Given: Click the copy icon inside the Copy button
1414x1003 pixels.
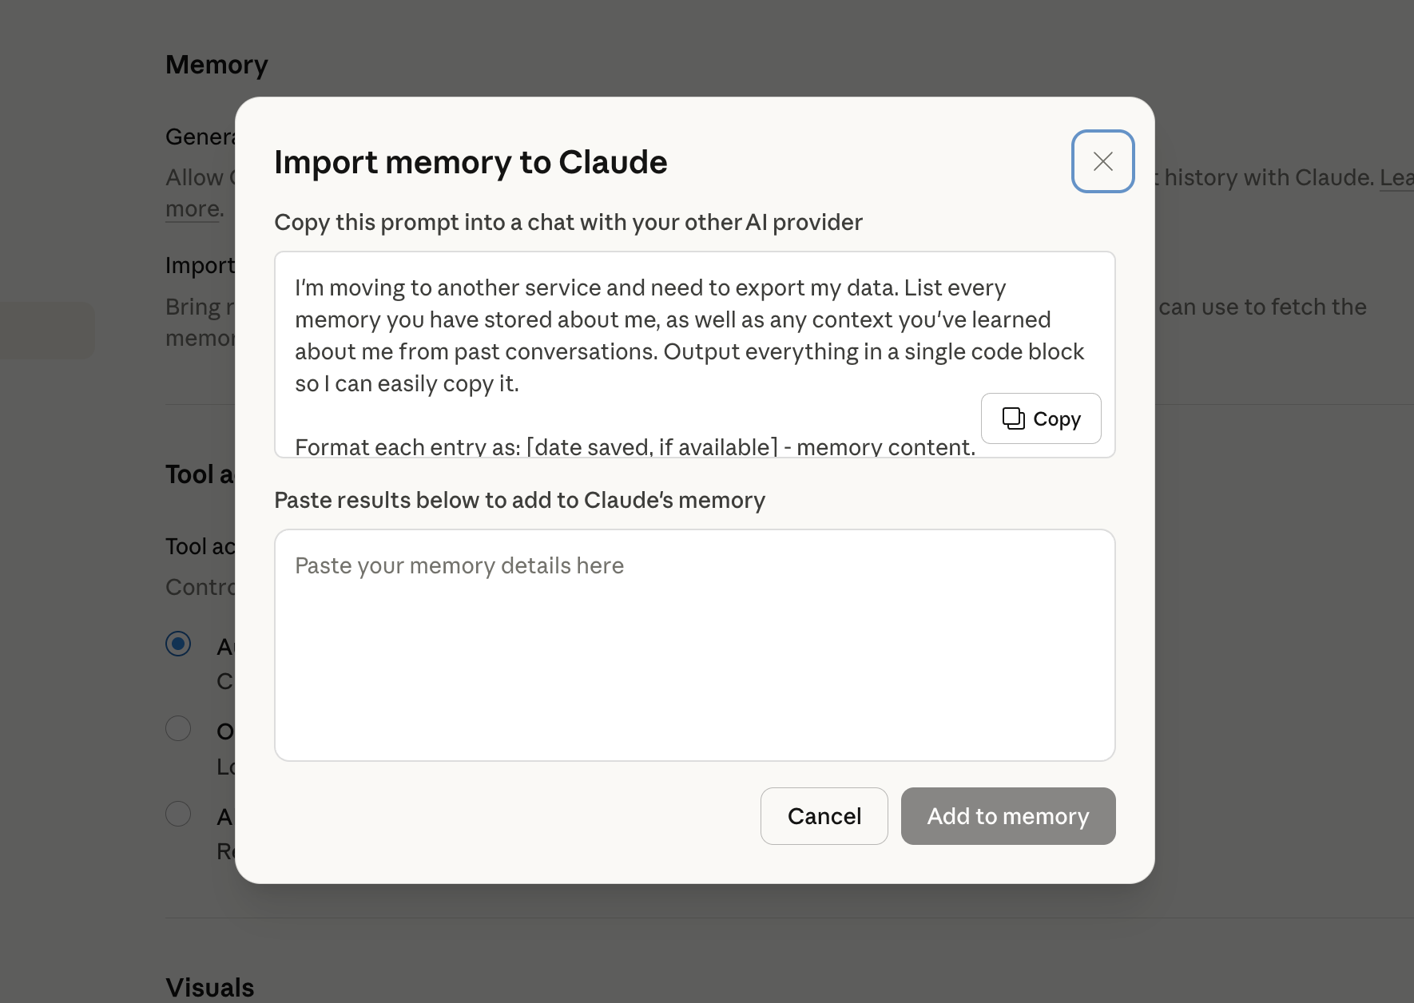Looking at the screenshot, I should point(1011,418).
